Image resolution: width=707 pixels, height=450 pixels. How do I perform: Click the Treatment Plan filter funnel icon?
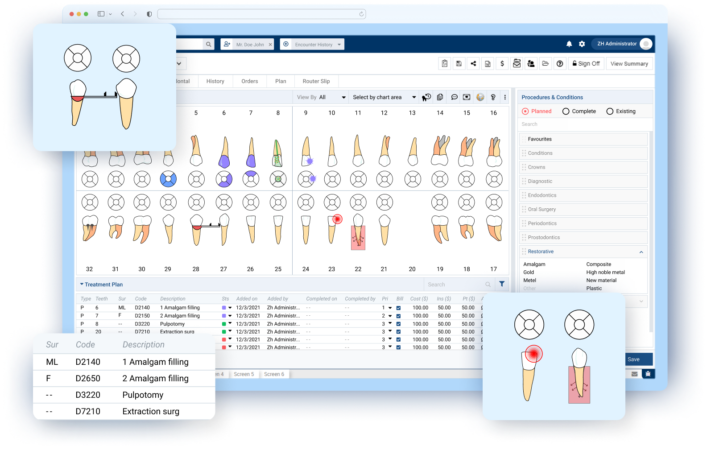(502, 284)
